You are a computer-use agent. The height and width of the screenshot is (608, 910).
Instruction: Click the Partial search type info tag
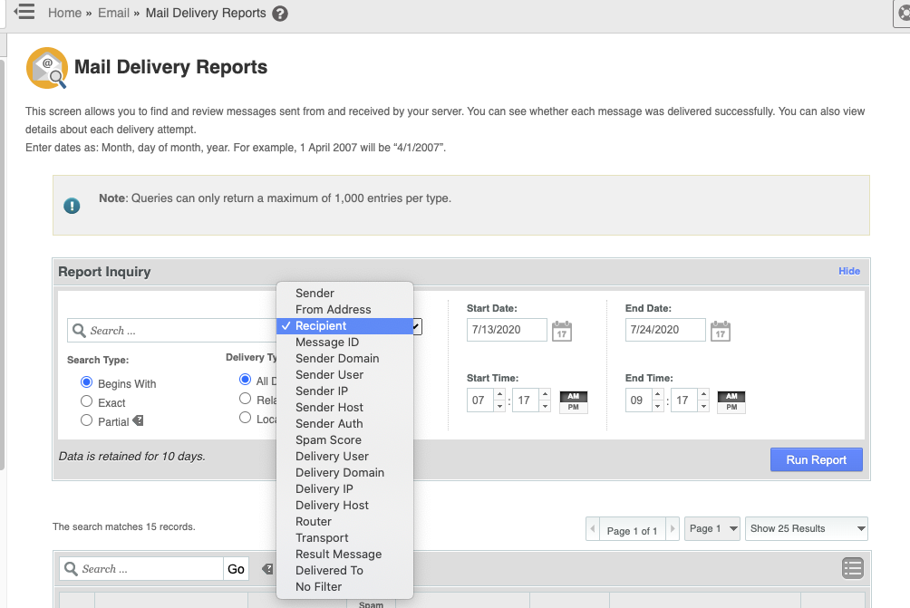138,420
